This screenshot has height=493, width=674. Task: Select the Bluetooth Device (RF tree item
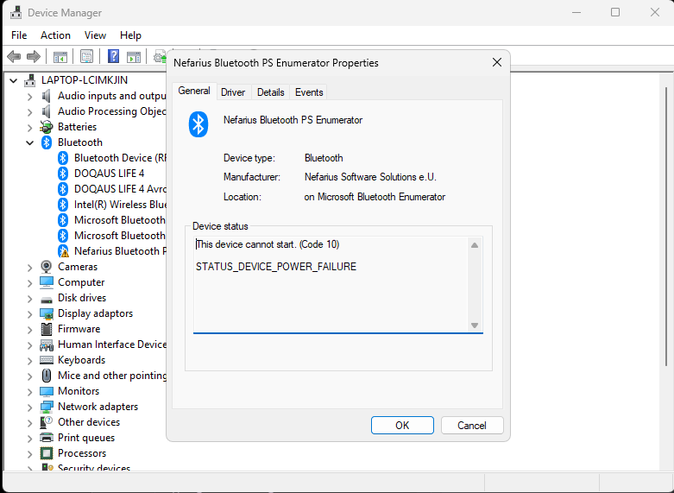[120, 158]
